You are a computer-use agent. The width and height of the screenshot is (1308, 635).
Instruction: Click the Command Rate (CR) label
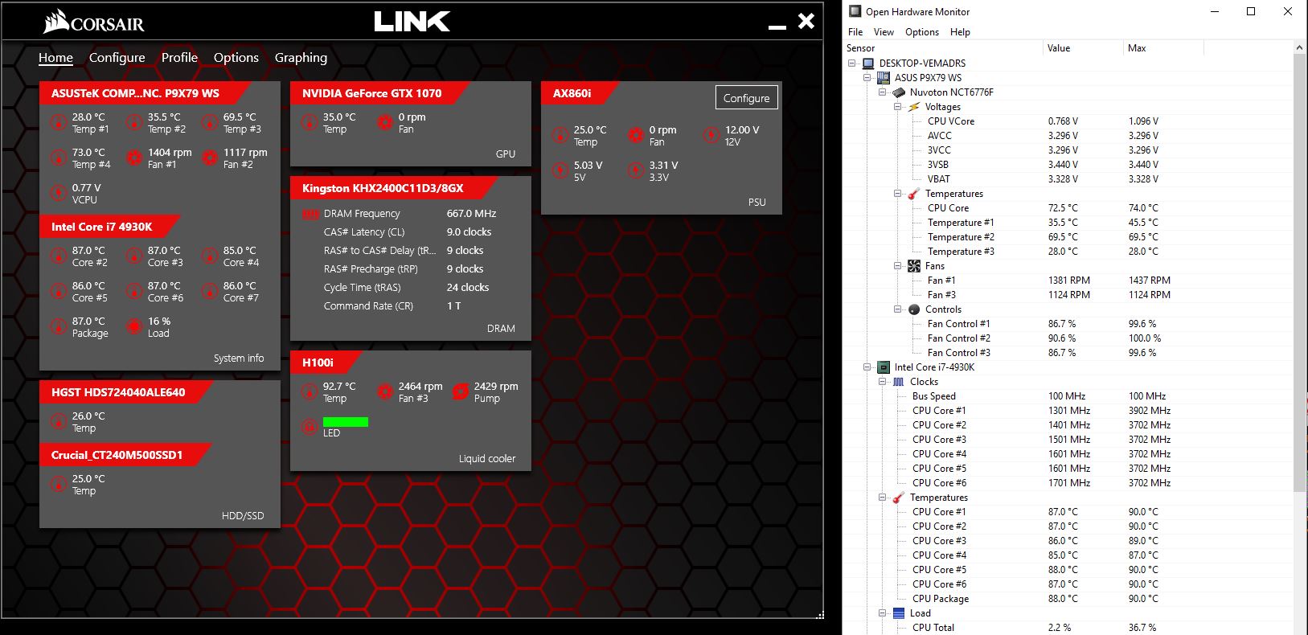tap(368, 306)
